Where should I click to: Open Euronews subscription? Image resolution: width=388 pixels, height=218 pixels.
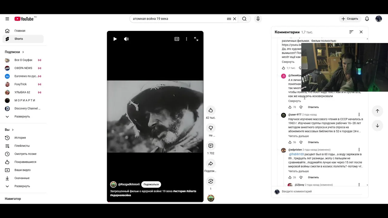(23, 76)
